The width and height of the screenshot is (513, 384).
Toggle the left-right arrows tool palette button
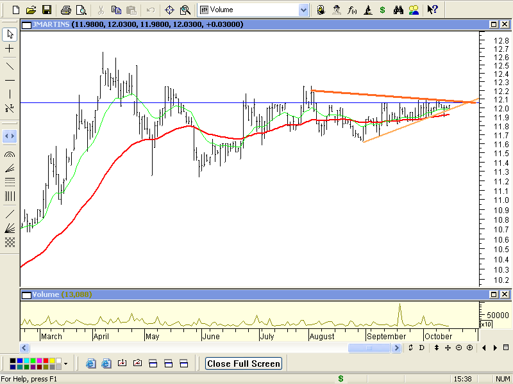(x=10, y=136)
